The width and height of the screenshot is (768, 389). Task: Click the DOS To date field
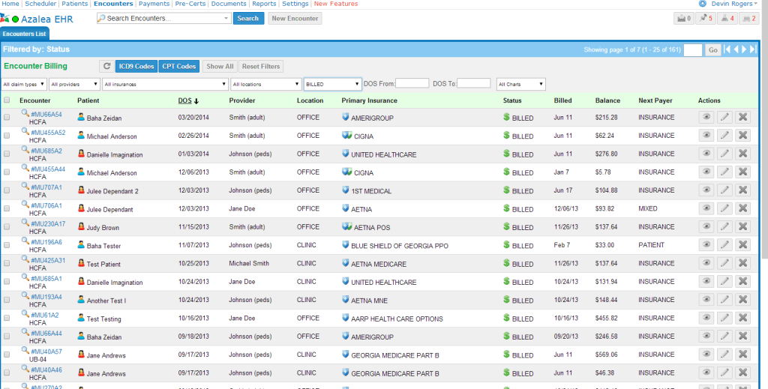(x=474, y=83)
